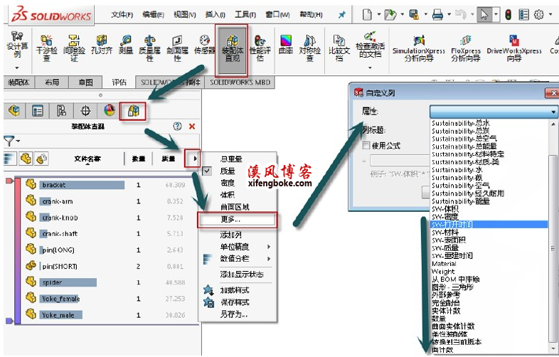Click 加载样式 load style entry

coord(234,290)
